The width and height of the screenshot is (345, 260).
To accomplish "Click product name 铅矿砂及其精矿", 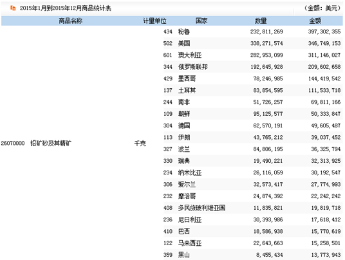I will pyautogui.click(x=51, y=144).
